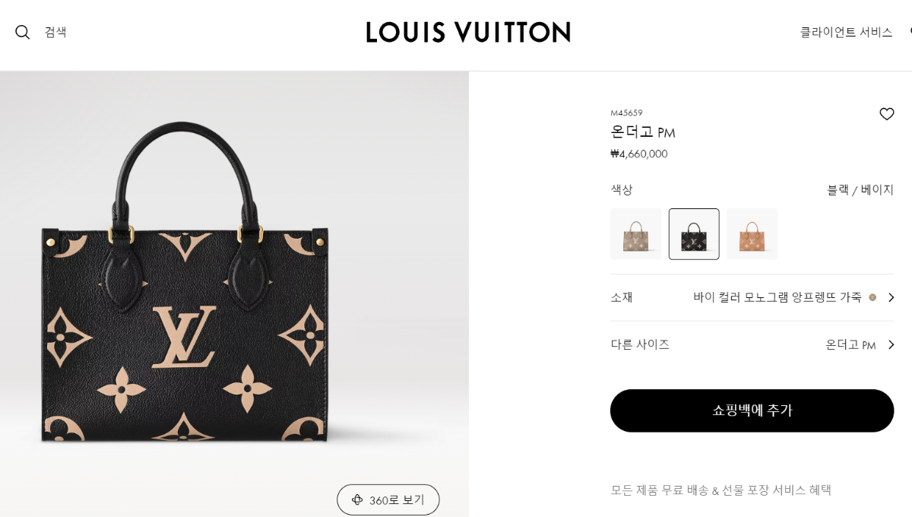Add to wishlist with heart icon

(x=887, y=114)
